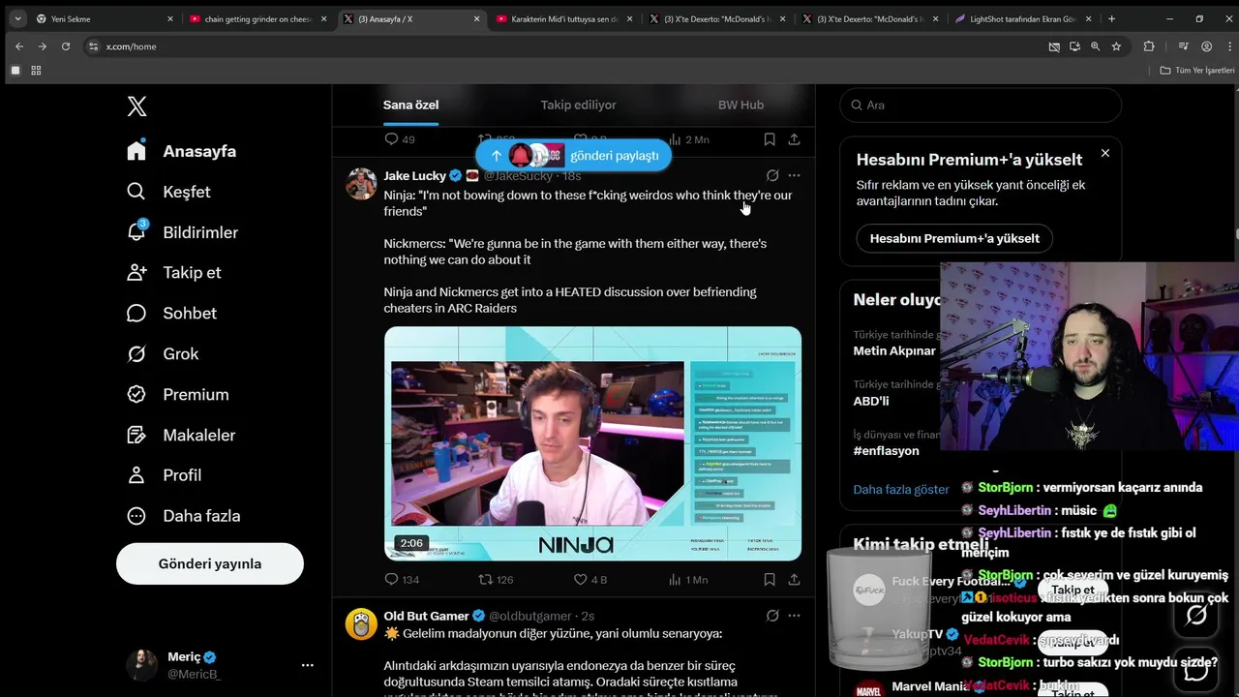
Task: Bookmark Jake Lucky's post
Action: 770,580
